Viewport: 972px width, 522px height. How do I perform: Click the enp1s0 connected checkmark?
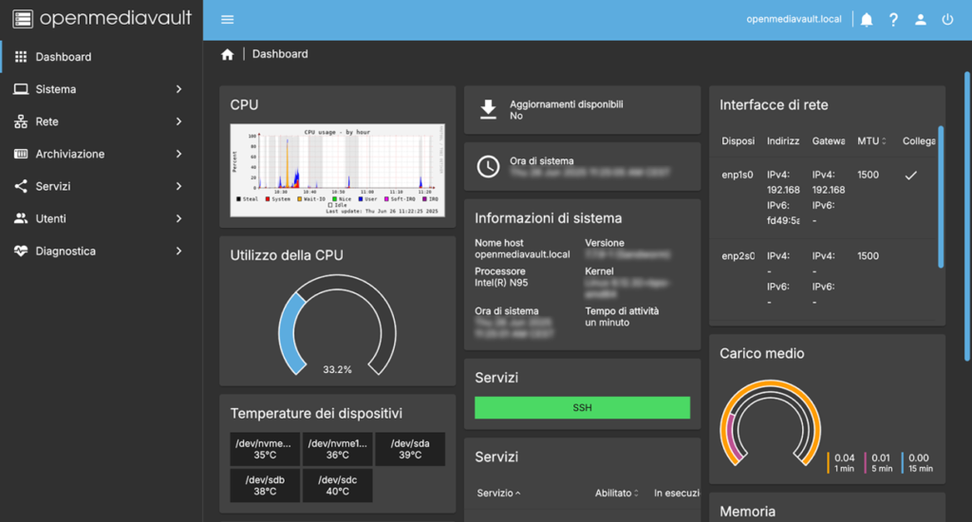tap(910, 176)
